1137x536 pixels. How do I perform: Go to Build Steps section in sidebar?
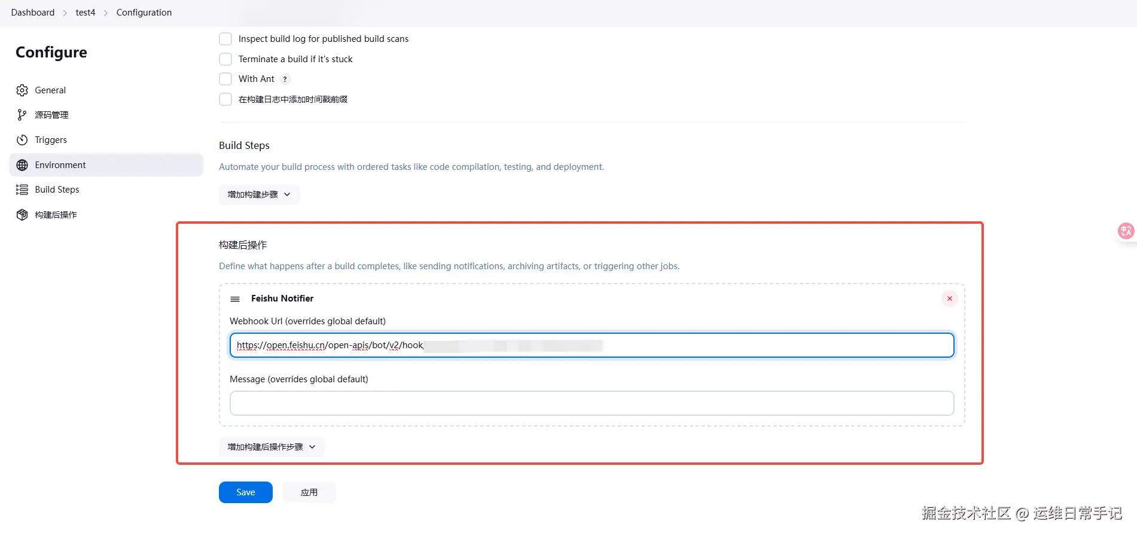tap(106, 190)
